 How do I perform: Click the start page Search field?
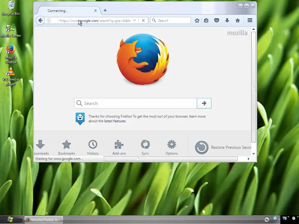pyautogui.click(x=135, y=103)
